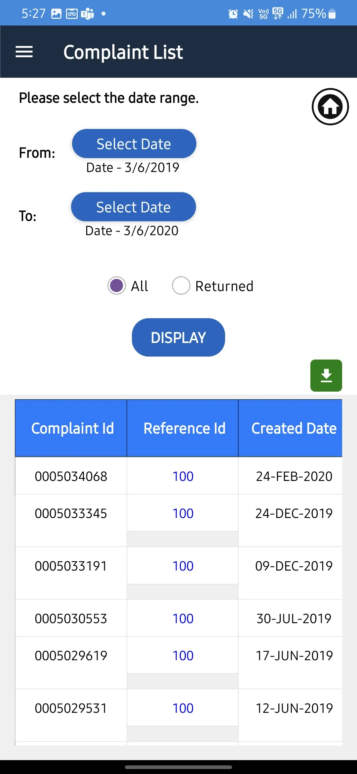Download the complaint list with green icon
This screenshot has height=774, width=357.
click(x=326, y=375)
